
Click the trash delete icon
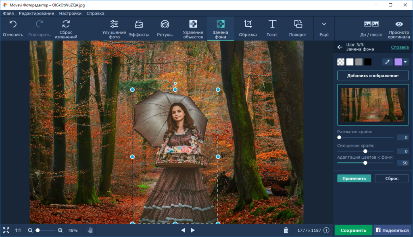(x=286, y=230)
